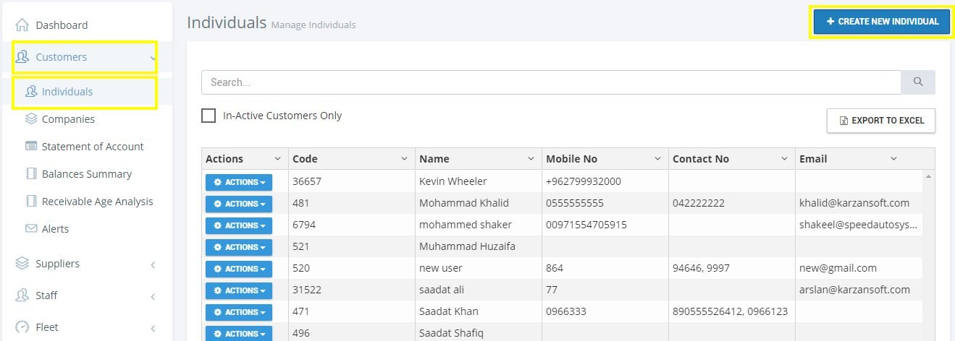Screen dimensions: 955x341
Task: Expand the Suppliers menu chevron
Action: click(153, 265)
